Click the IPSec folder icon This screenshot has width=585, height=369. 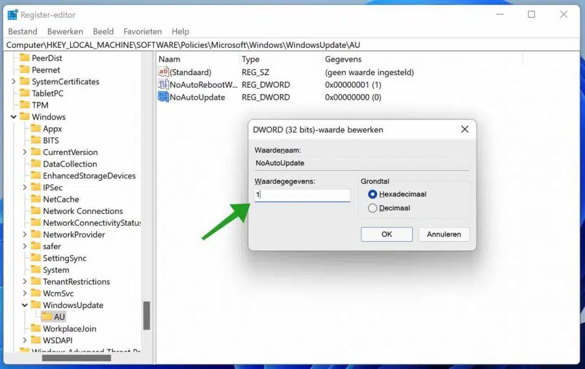(36, 187)
